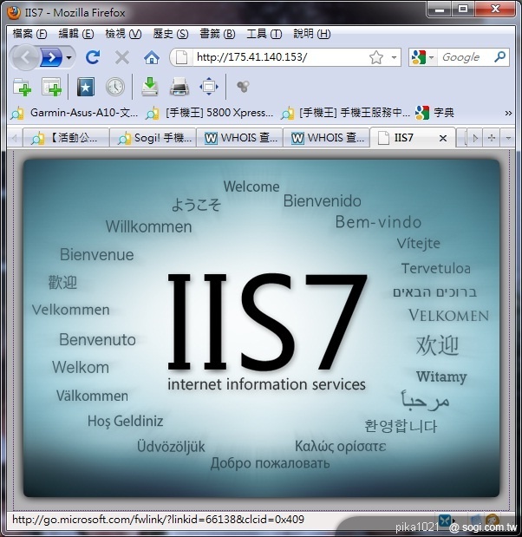Open the 工具 (Tools) menu
The height and width of the screenshot is (537, 522).
264,34
